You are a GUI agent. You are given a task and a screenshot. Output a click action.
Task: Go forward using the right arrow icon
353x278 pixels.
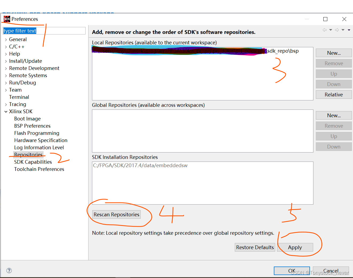point(337,30)
